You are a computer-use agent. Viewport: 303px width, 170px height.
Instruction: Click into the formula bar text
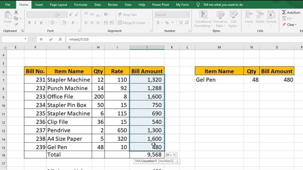click(79, 39)
